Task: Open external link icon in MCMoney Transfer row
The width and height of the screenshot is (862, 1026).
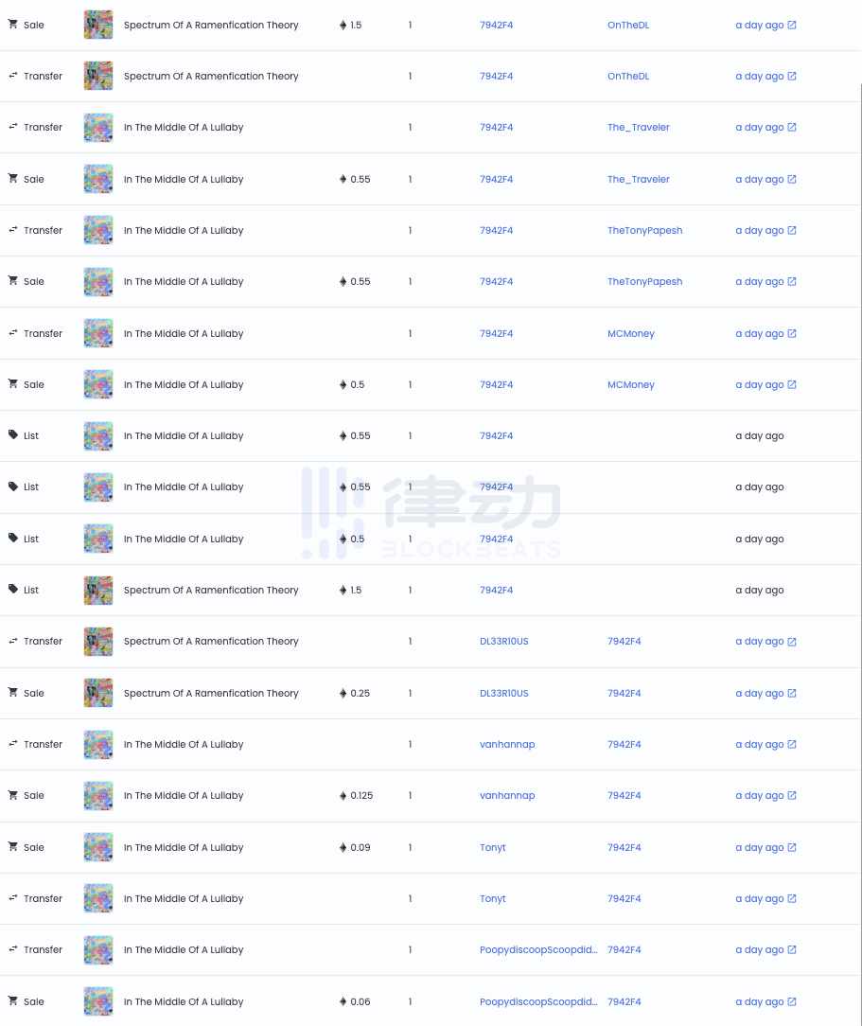Action: pos(792,333)
